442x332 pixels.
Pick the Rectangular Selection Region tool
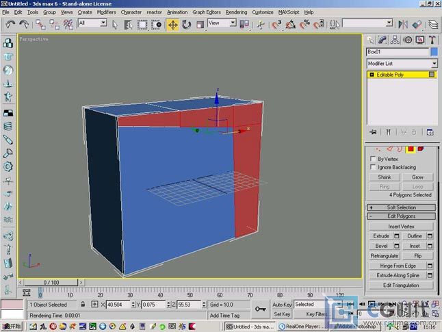142,25
